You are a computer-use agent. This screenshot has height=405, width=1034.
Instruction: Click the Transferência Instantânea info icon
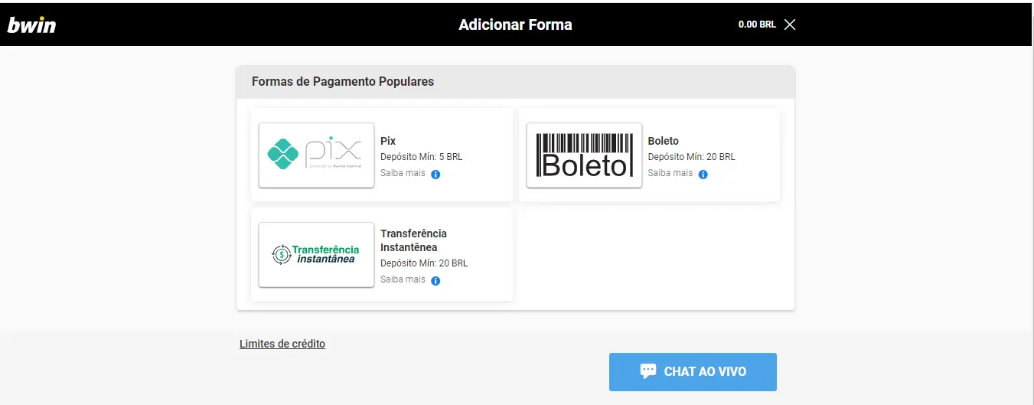(435, 281)
